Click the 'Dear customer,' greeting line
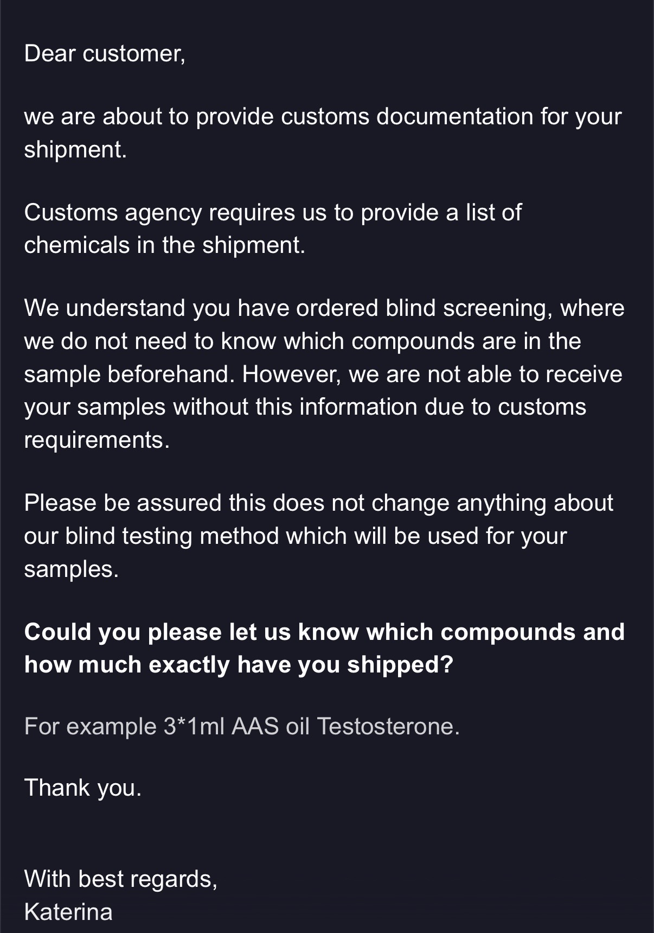 pos(105,53)
